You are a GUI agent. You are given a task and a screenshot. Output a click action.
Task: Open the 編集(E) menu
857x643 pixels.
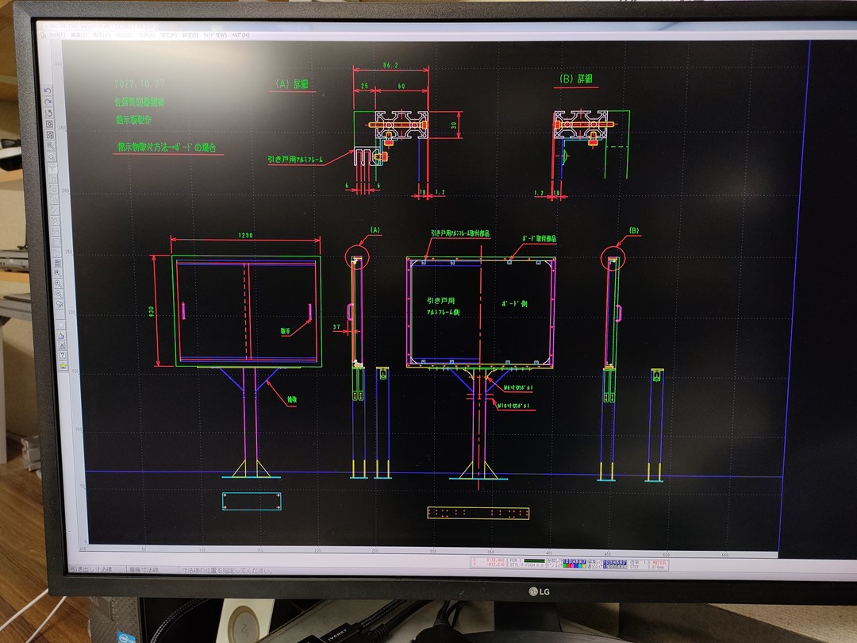click(x=79, y=36)
